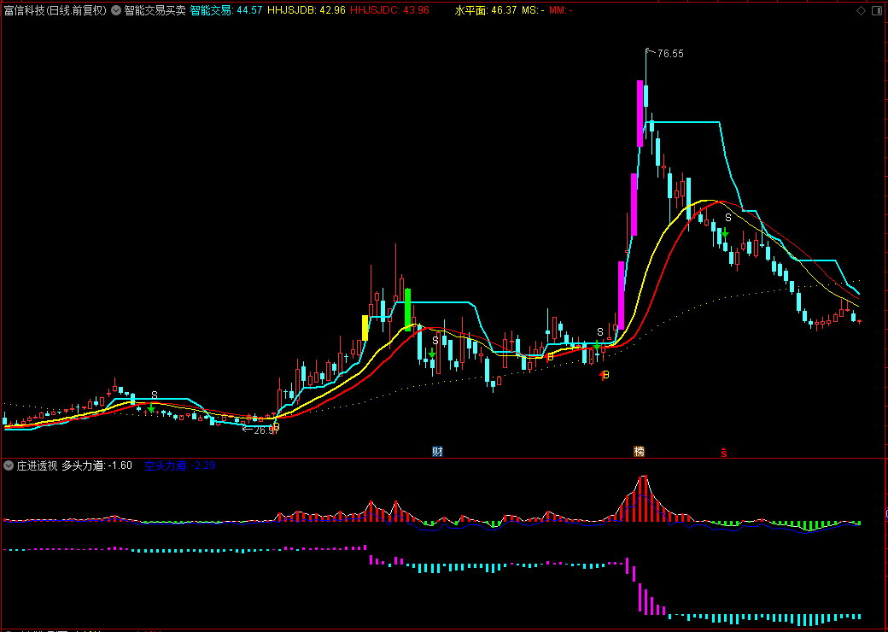Click the 智能交易: 44.57 value label
Viewport: 888px width, 632px height.
[x=226, y=10]
